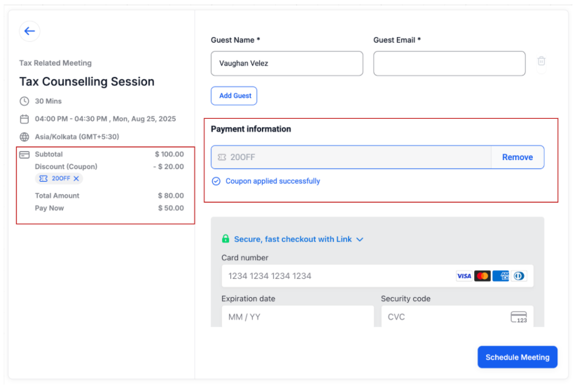Click the back arrow button
Screen dimensions: 577x388
29,31
